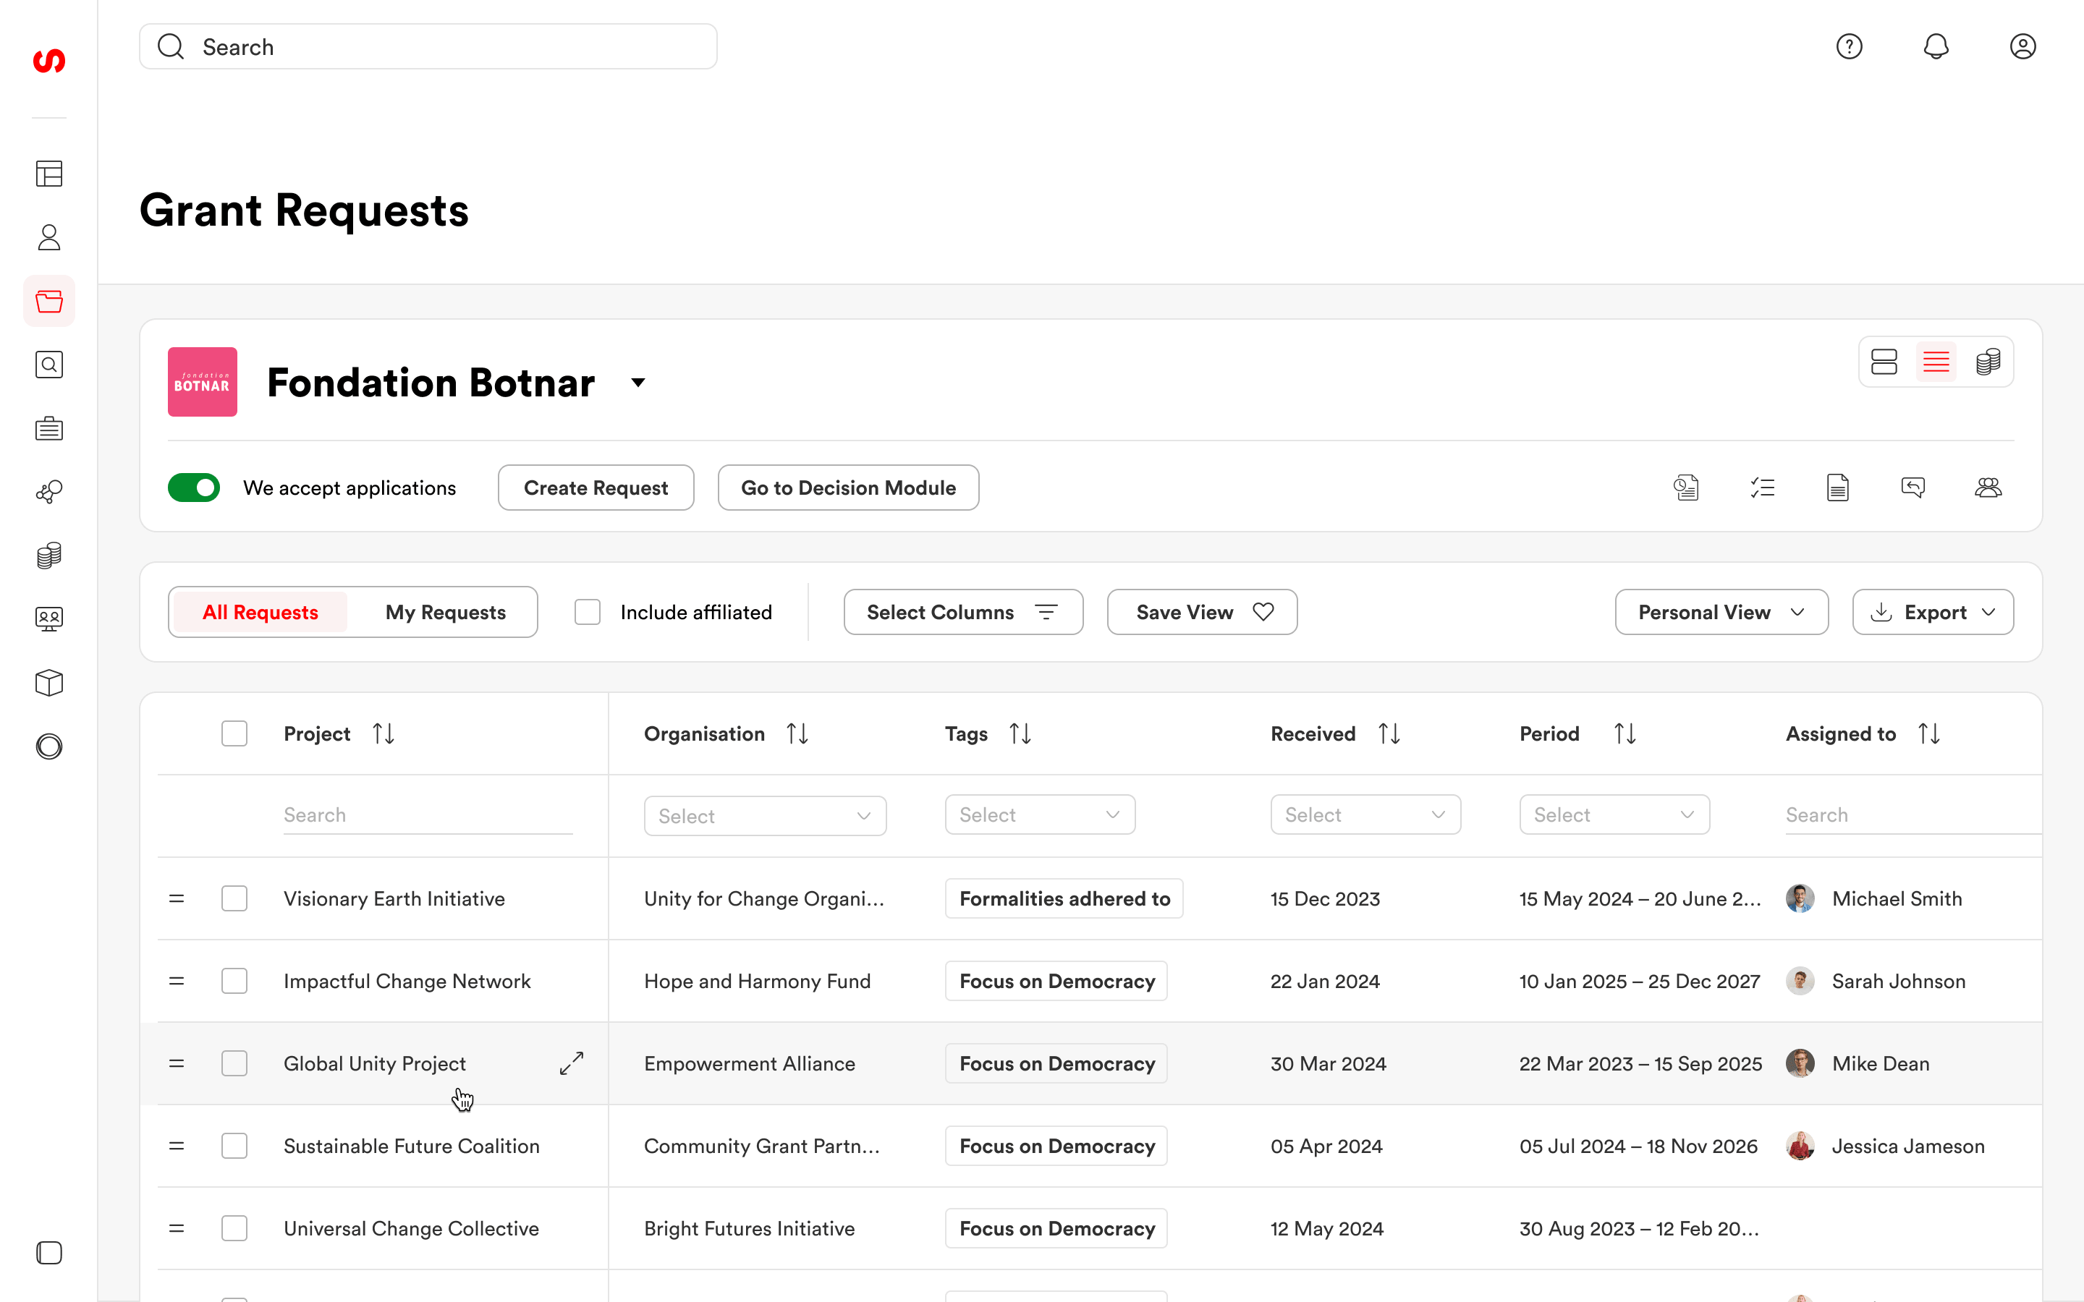Select the Visionary Earth Initiative row checkbox
The height and width of the screenshot is (1302, 2084).
tap(234, 898)
